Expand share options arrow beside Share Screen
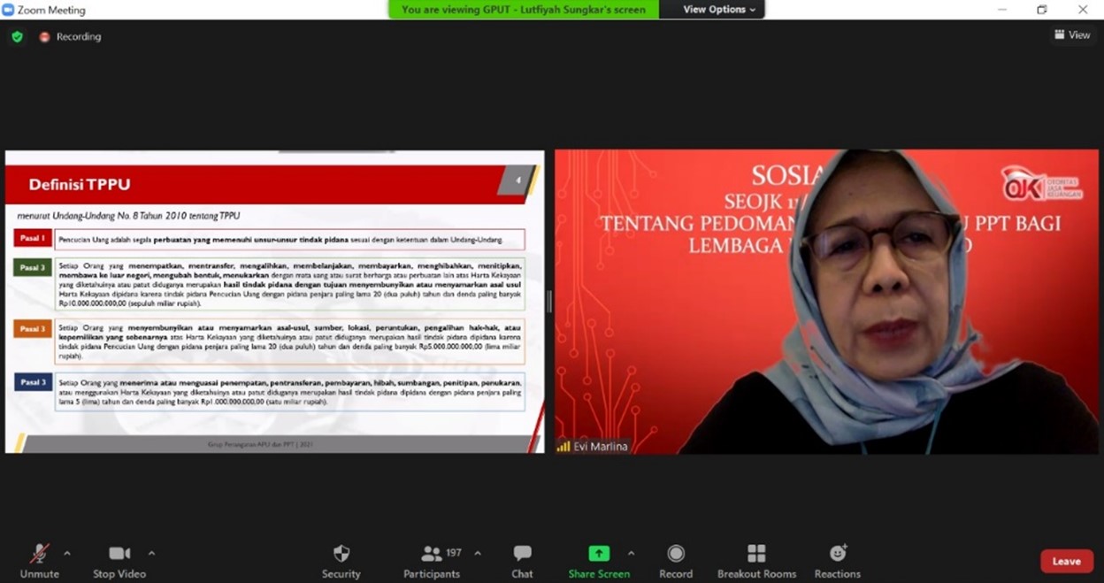1104x583 pixels. (x=631, y=553)
